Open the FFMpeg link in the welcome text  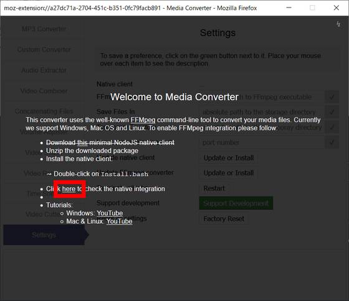point(143,120)
